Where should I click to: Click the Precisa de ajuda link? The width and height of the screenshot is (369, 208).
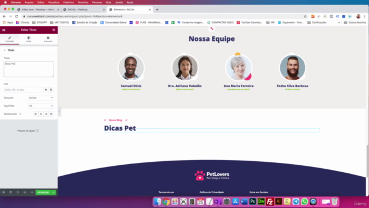coord(28,131)
